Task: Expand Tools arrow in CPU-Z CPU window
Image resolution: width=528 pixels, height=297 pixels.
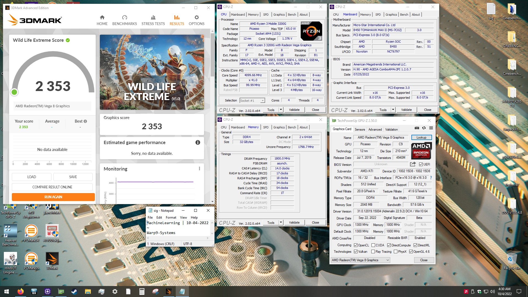Action: 281,110
